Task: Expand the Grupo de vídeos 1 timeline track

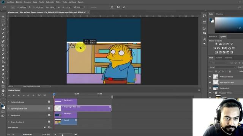Action: (8, 122)
